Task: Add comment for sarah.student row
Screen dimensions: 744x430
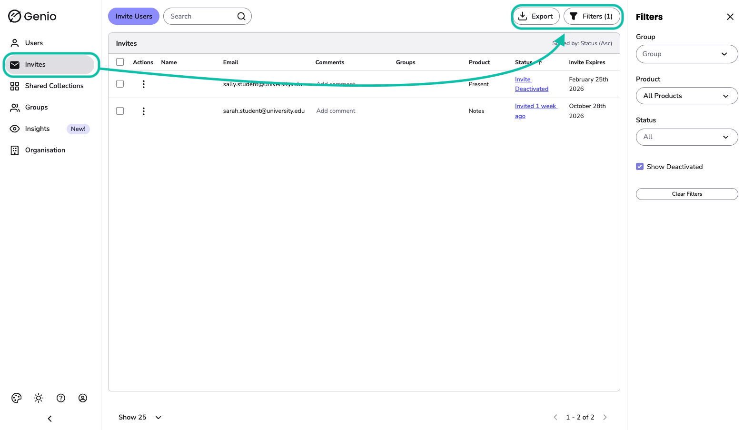Action: (x=336, y=111)
